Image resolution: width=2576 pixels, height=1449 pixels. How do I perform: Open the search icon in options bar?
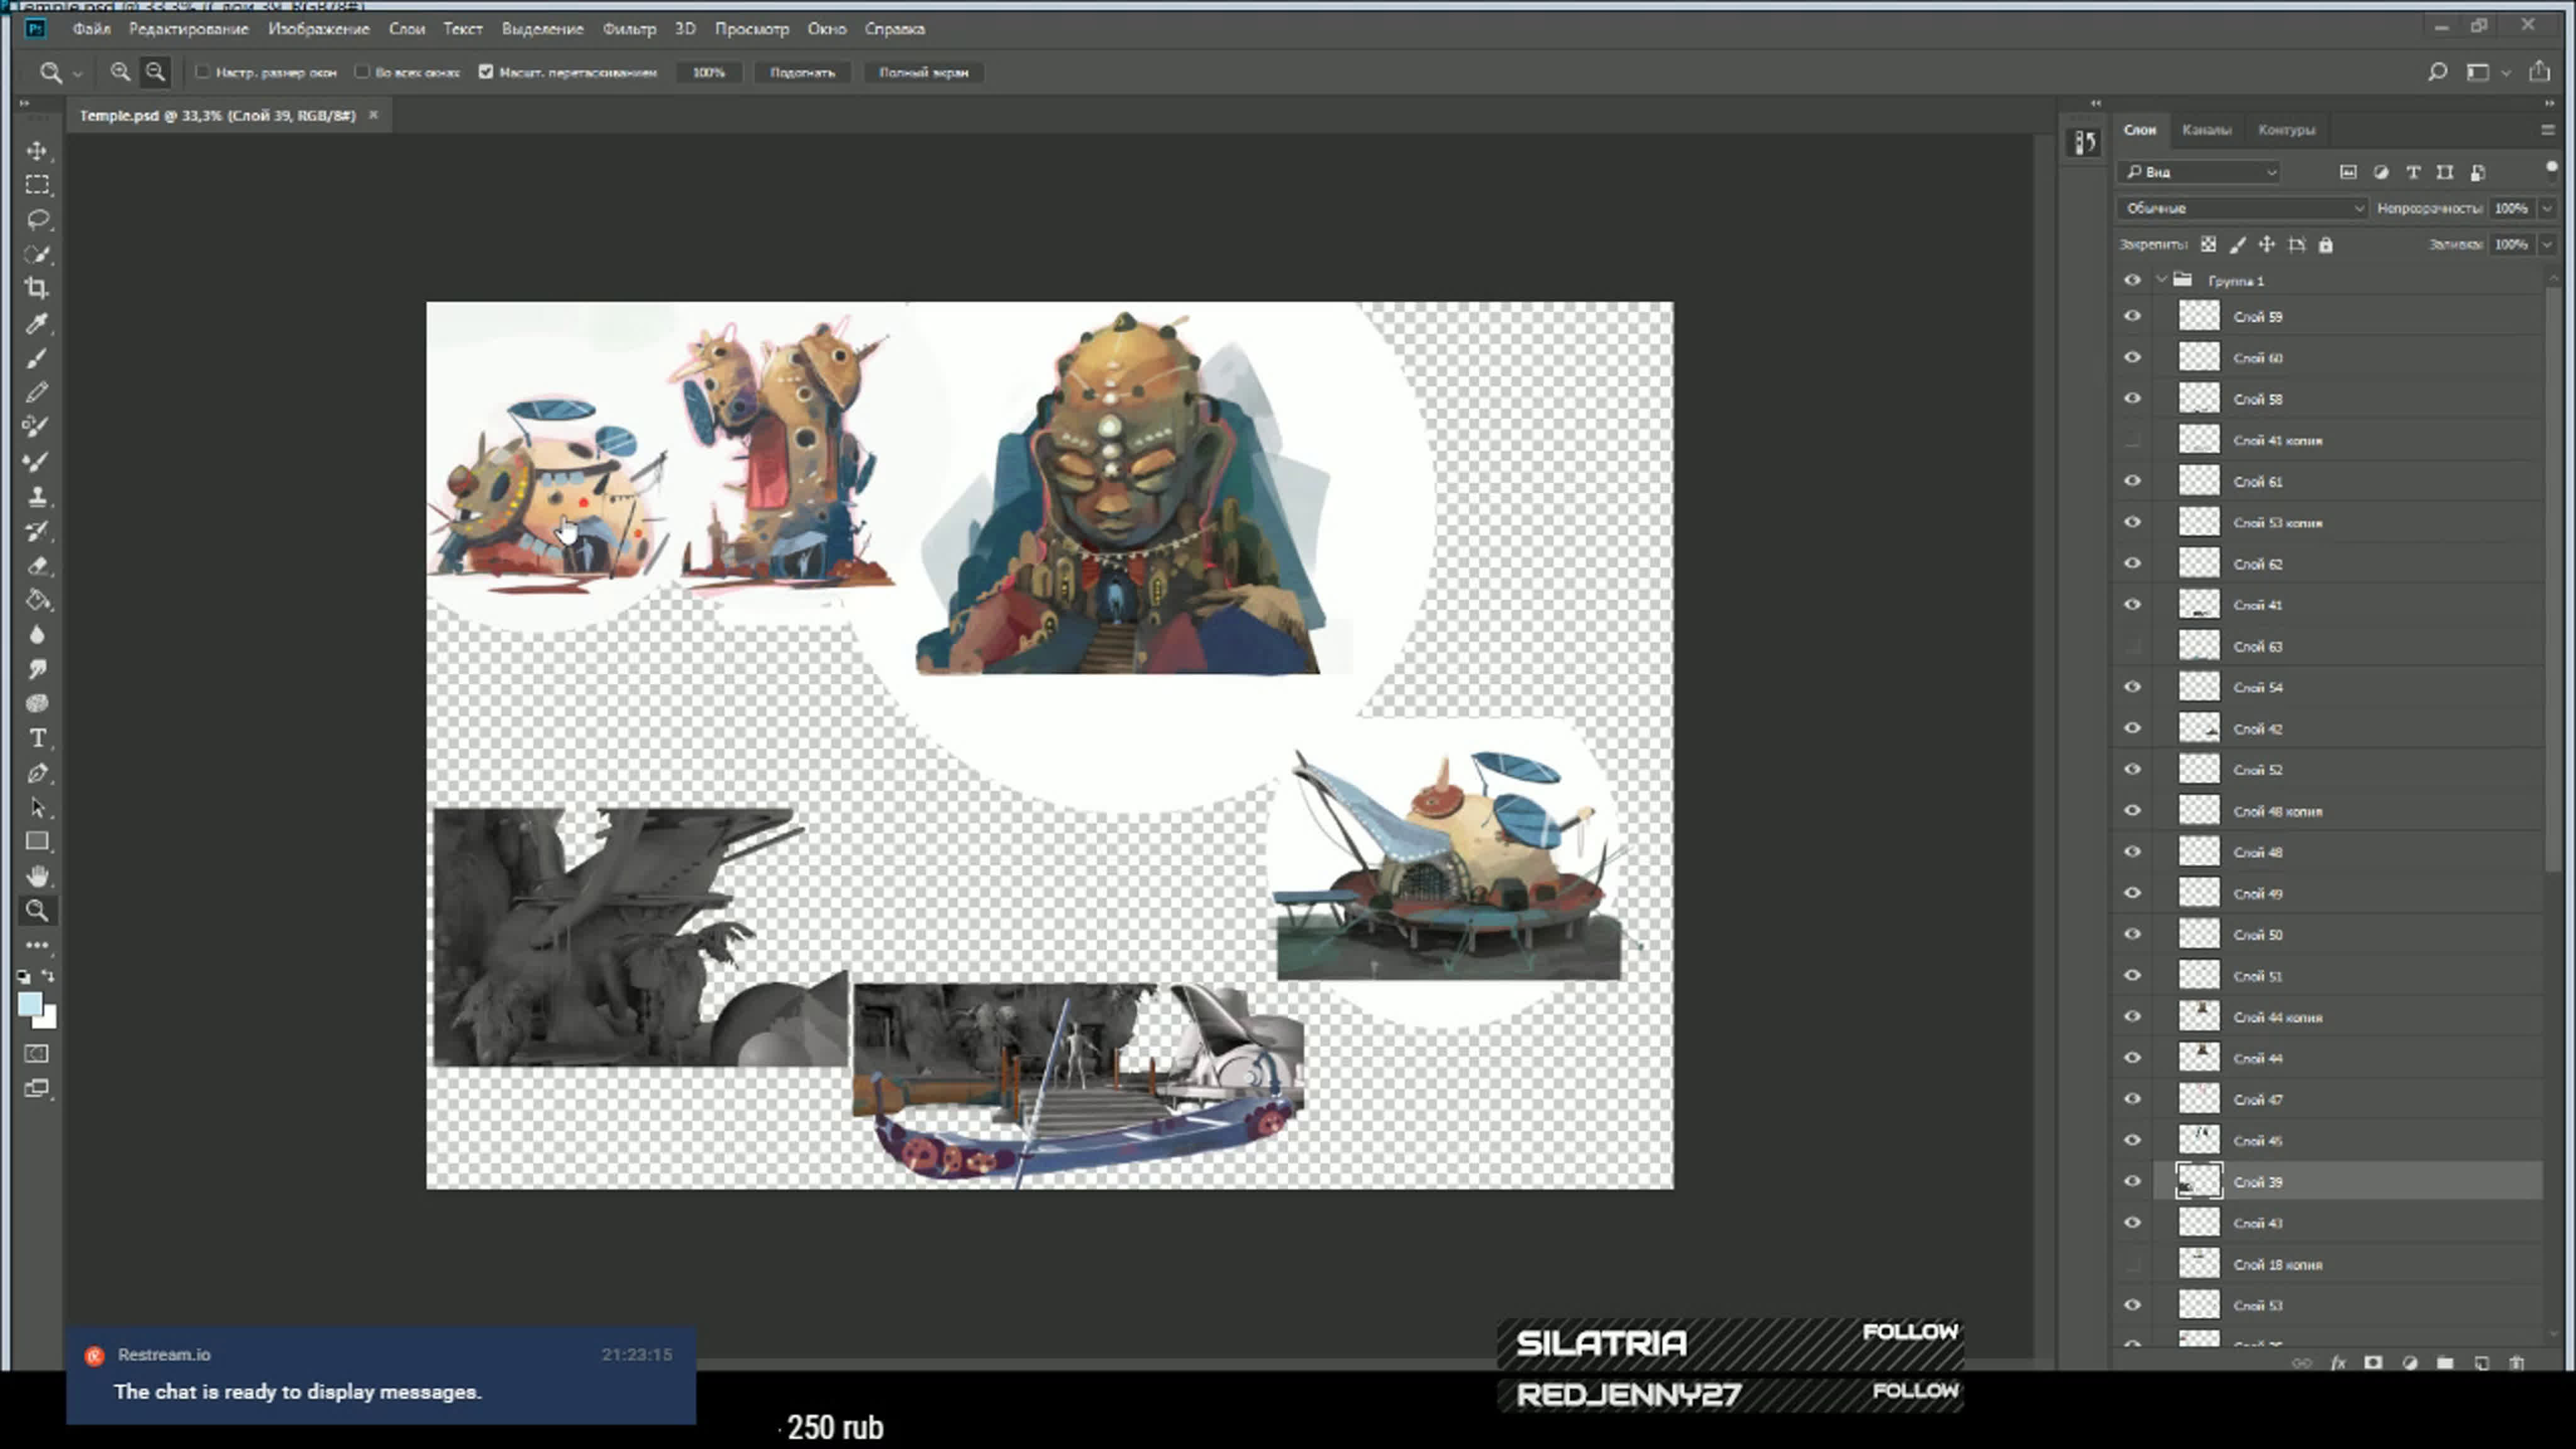tap(2437, 72)
